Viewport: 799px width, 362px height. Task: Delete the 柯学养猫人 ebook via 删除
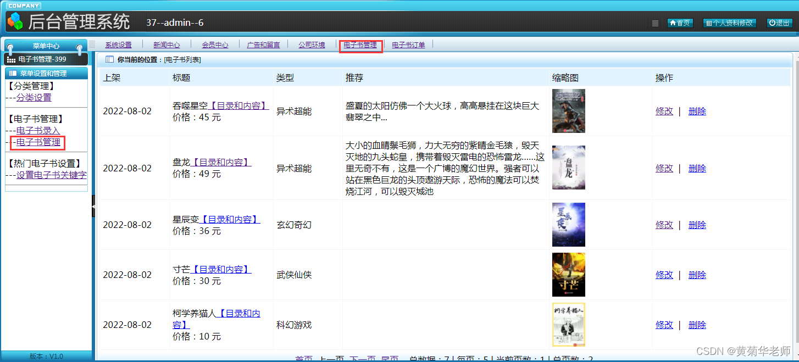coord(697,325)
